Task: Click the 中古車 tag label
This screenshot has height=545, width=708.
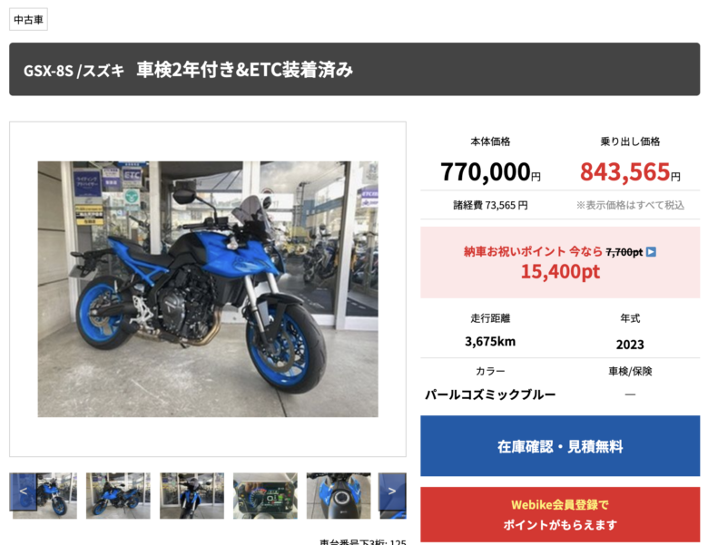Action: pyautogui.click(x=28, y=19)
